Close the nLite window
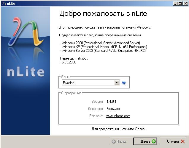The width and height of the screenshot is (189, 148). click(x=185, y=4)
